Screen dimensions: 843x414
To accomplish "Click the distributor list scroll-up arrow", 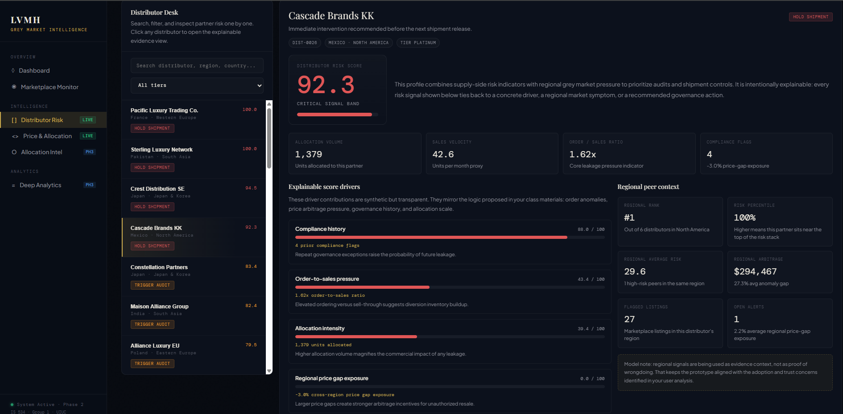I will click(269, 104).
